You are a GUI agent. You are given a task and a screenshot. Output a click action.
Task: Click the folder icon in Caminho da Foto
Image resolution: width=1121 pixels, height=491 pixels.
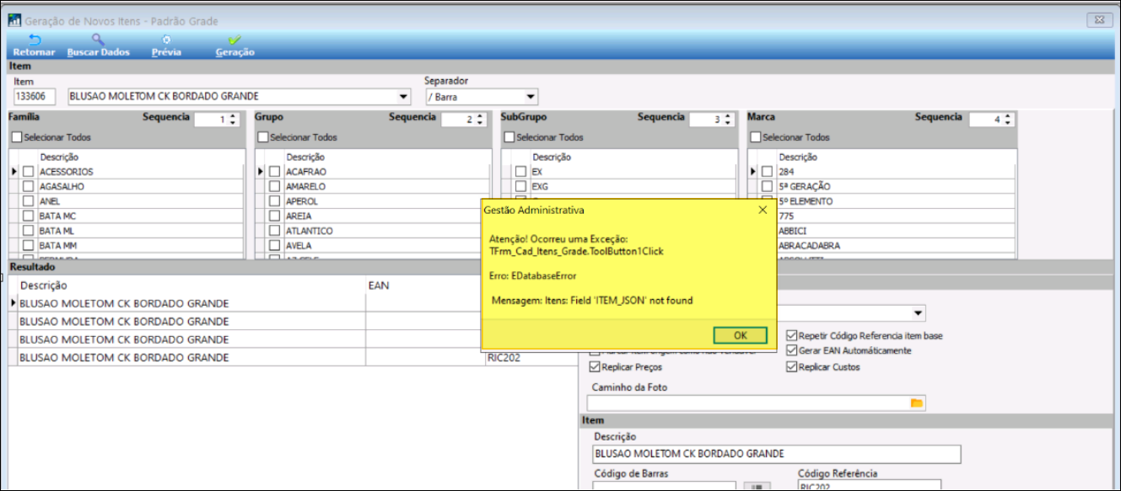(x=916, y=403)
